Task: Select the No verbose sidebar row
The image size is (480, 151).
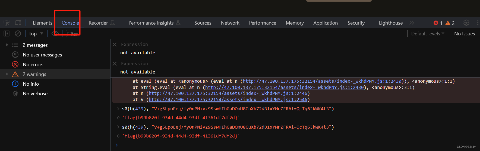Action: point(55,93)
